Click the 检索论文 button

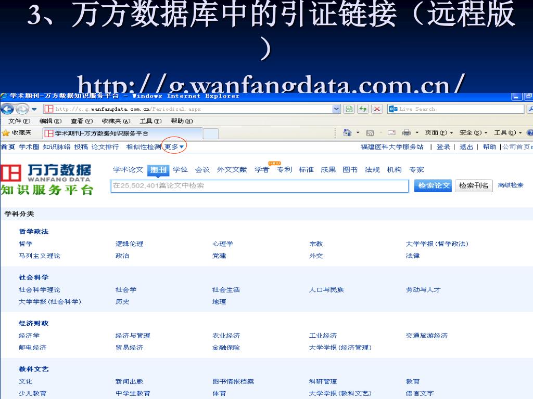(433, 185)
